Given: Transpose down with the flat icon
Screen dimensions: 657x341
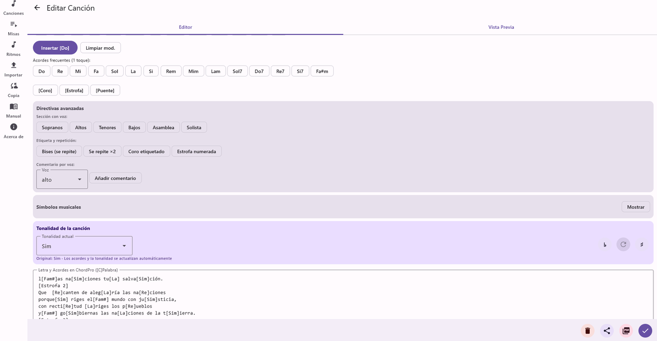Looking at the screenshot, I should pos(605,245).
